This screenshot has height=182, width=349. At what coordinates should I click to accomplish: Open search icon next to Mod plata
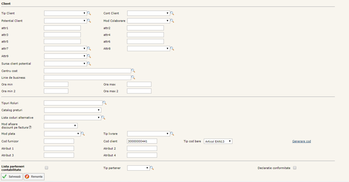click(x=83, y=134)
